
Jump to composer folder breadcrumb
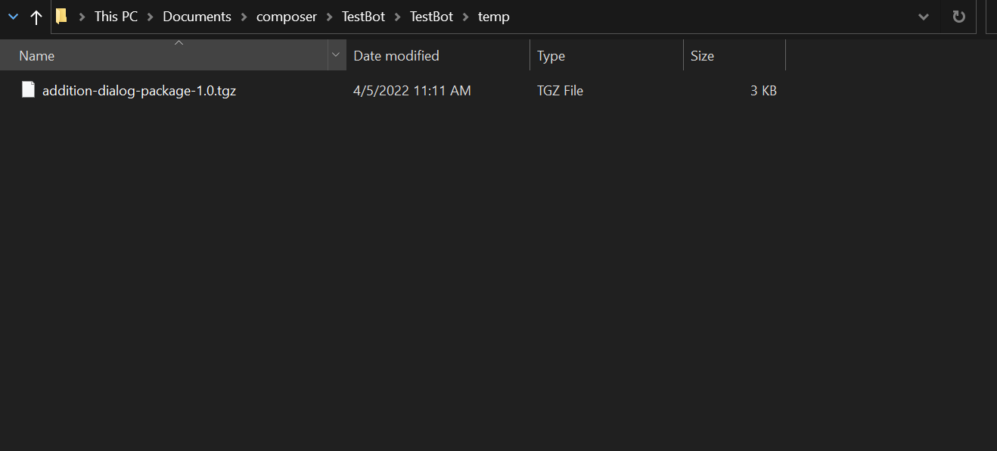tap(287, 17)
